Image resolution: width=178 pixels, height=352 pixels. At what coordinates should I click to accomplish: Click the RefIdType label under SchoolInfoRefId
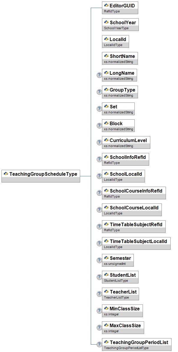[112, 163]
